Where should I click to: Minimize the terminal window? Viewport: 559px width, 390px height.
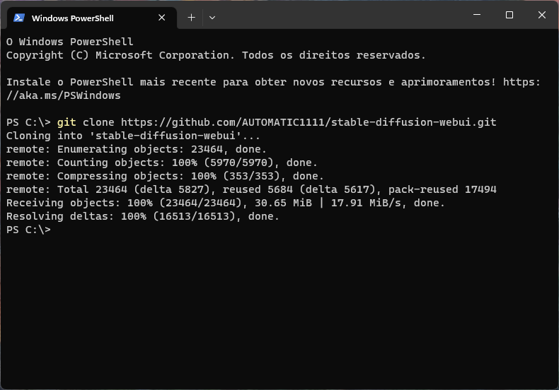point(477,15)
